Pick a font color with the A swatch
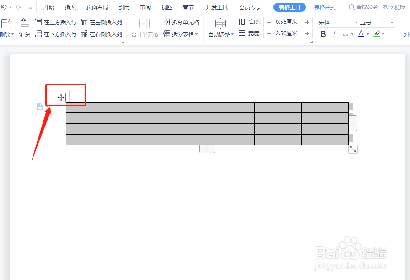The image size is (410, 280). 362,33
